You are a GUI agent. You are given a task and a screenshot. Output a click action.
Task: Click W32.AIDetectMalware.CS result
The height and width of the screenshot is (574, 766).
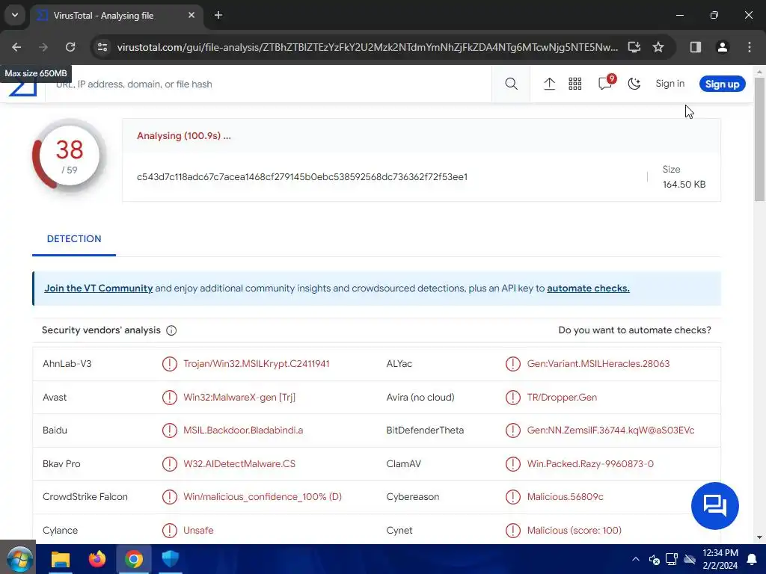click(239, 463)
